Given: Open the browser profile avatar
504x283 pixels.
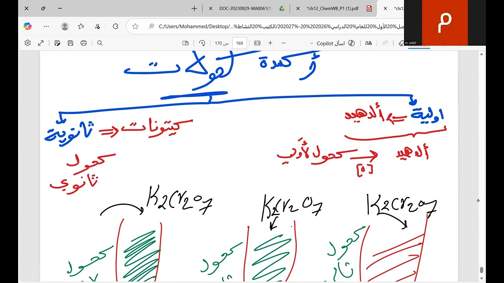Looking at the screenshot, I should pos(65,26).
